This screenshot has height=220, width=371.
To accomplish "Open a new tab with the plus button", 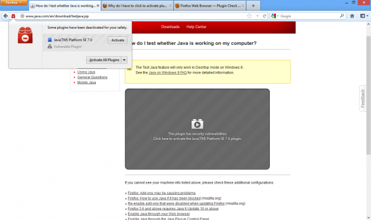I will [253, 5].
